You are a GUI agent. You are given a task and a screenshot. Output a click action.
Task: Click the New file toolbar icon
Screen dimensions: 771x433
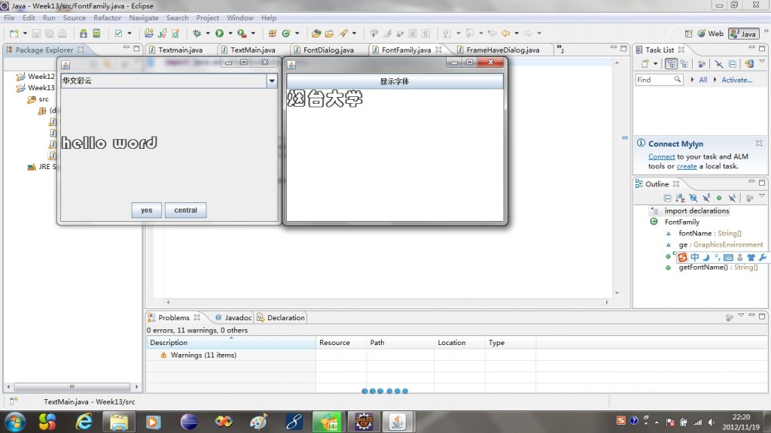(x=14, y=33)
